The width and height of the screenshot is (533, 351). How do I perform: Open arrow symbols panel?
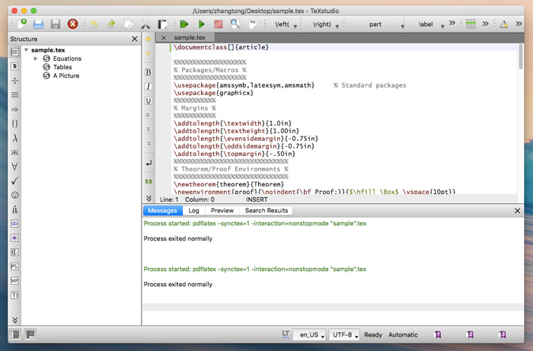coord(14,110)
